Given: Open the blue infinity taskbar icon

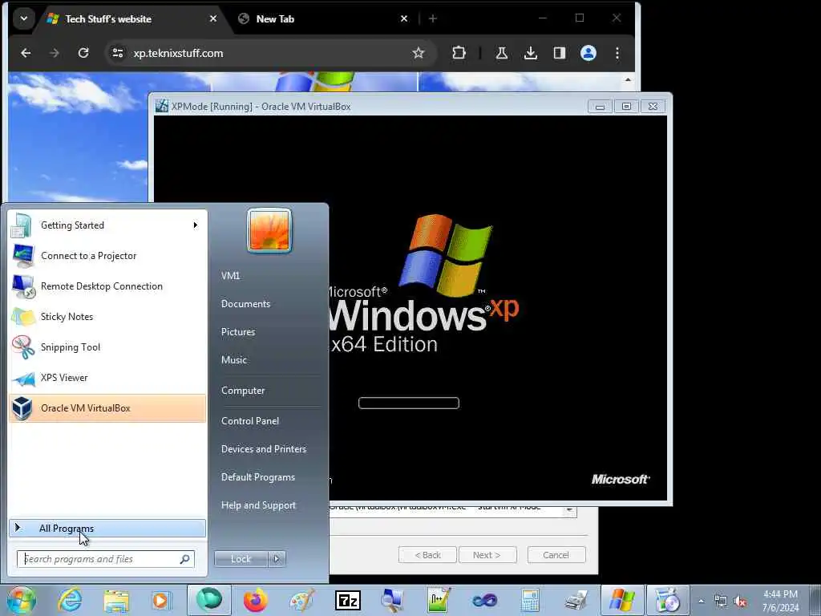Looking at the screenshot, I should tap(484, 601).
